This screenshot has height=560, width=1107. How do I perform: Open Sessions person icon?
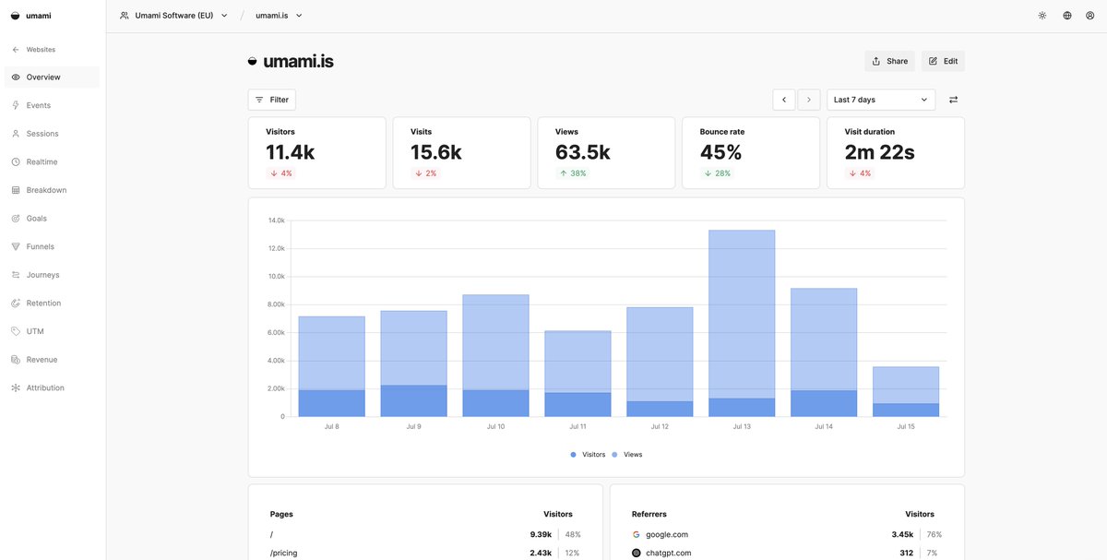click(x=16, y=134)
